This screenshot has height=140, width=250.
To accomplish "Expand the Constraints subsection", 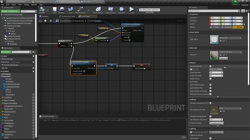I will tap(189, 82).
